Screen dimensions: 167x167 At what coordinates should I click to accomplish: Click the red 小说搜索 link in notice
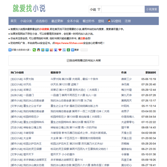point(44,29)
